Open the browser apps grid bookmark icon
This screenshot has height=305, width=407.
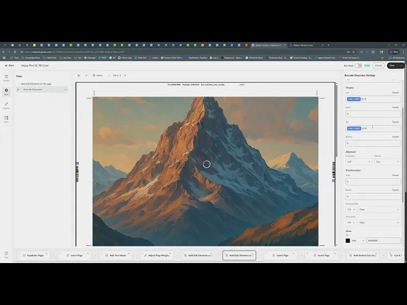click(4, 58)
